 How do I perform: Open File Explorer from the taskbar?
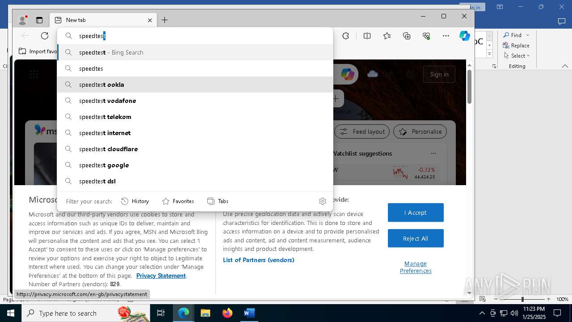(x=205, y=313)
